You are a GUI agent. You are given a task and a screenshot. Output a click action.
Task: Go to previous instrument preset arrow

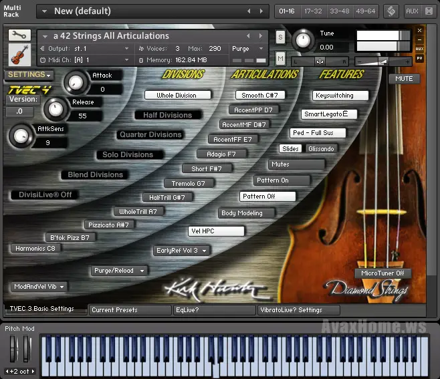248,36
